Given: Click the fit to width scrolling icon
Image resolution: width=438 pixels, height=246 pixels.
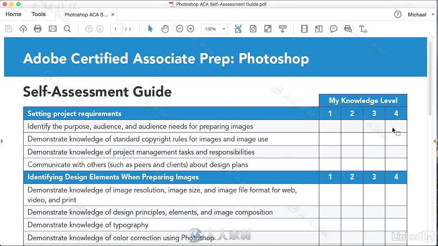Looking at the screenshot, I should tap(238, 29).
